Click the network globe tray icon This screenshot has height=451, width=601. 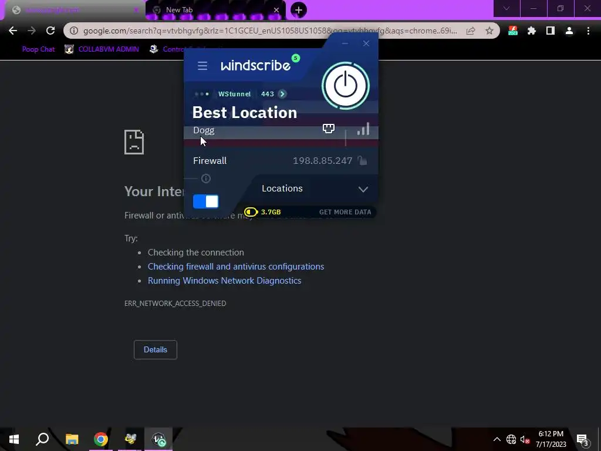click(511, 439)
